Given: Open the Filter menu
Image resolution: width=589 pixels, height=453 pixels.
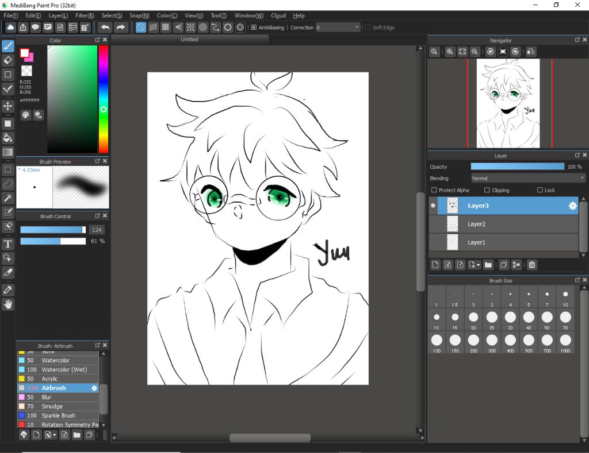Looking at the screenshot, I should 85,16.
